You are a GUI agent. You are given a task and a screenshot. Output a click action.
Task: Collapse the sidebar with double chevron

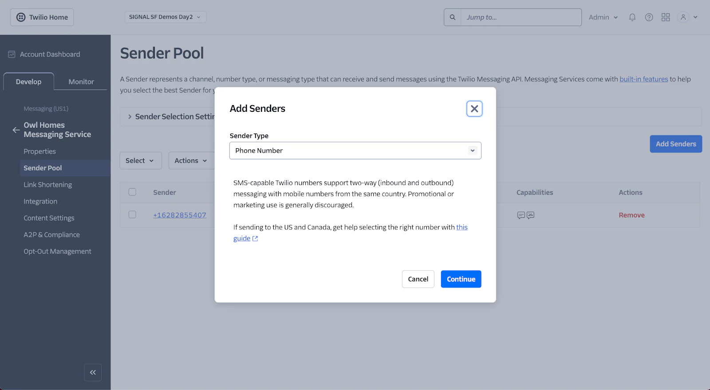coord(93,372)
